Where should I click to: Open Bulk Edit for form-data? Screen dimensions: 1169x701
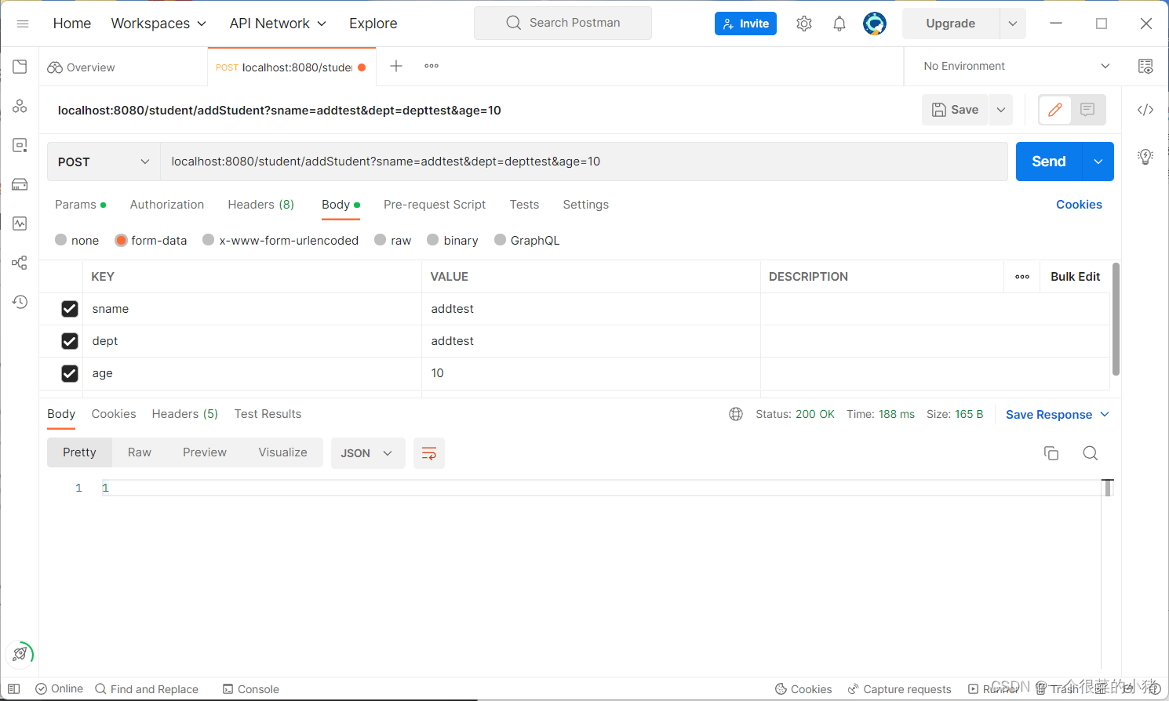tap(1075, 277)
